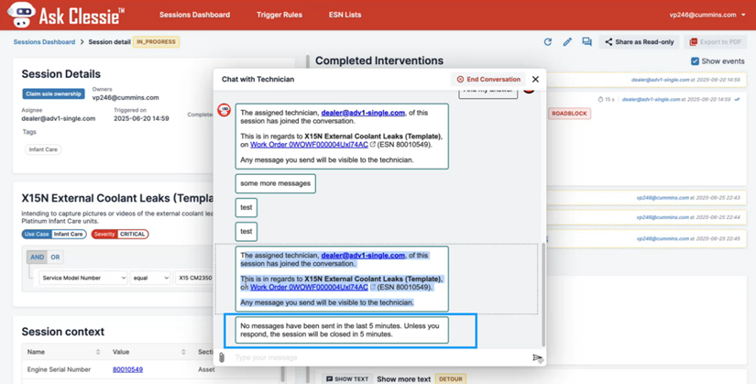Click Claim sole ownership button
This screenshot has width=756, height=384.
[53, 93]
